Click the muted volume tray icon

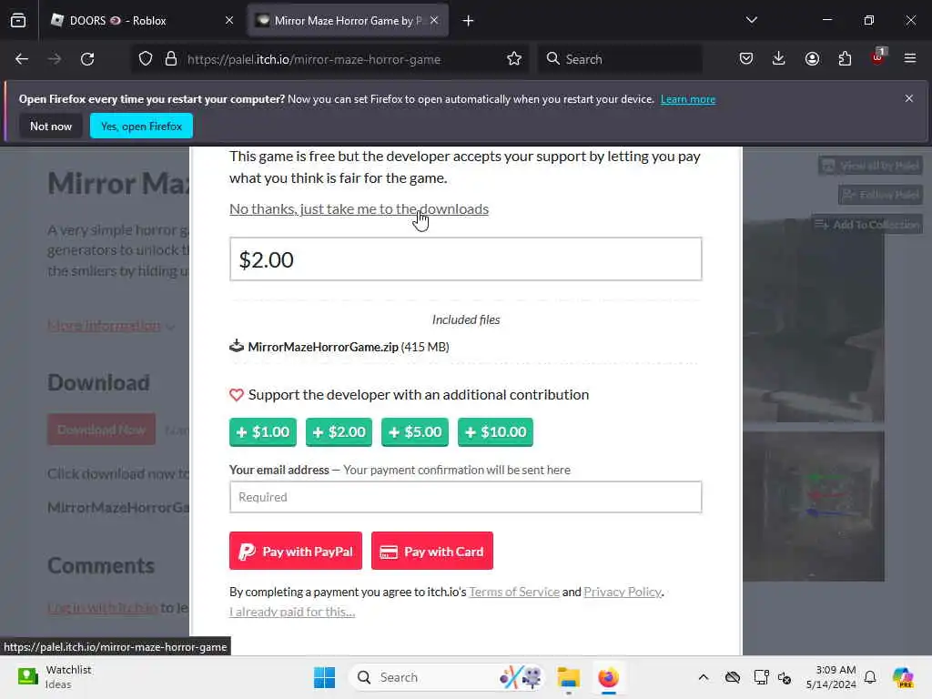point(785,678)
